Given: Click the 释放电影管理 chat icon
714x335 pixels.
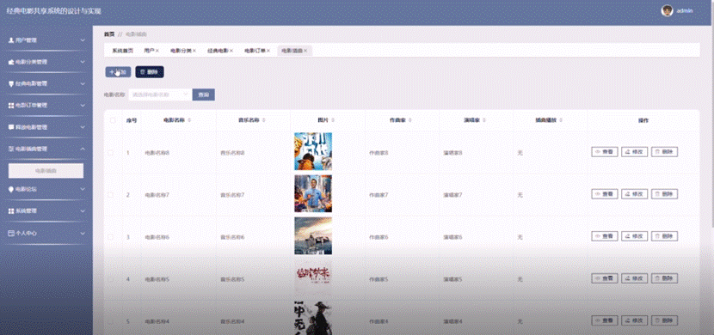Looking at the screenshot, I should [11, 127].
